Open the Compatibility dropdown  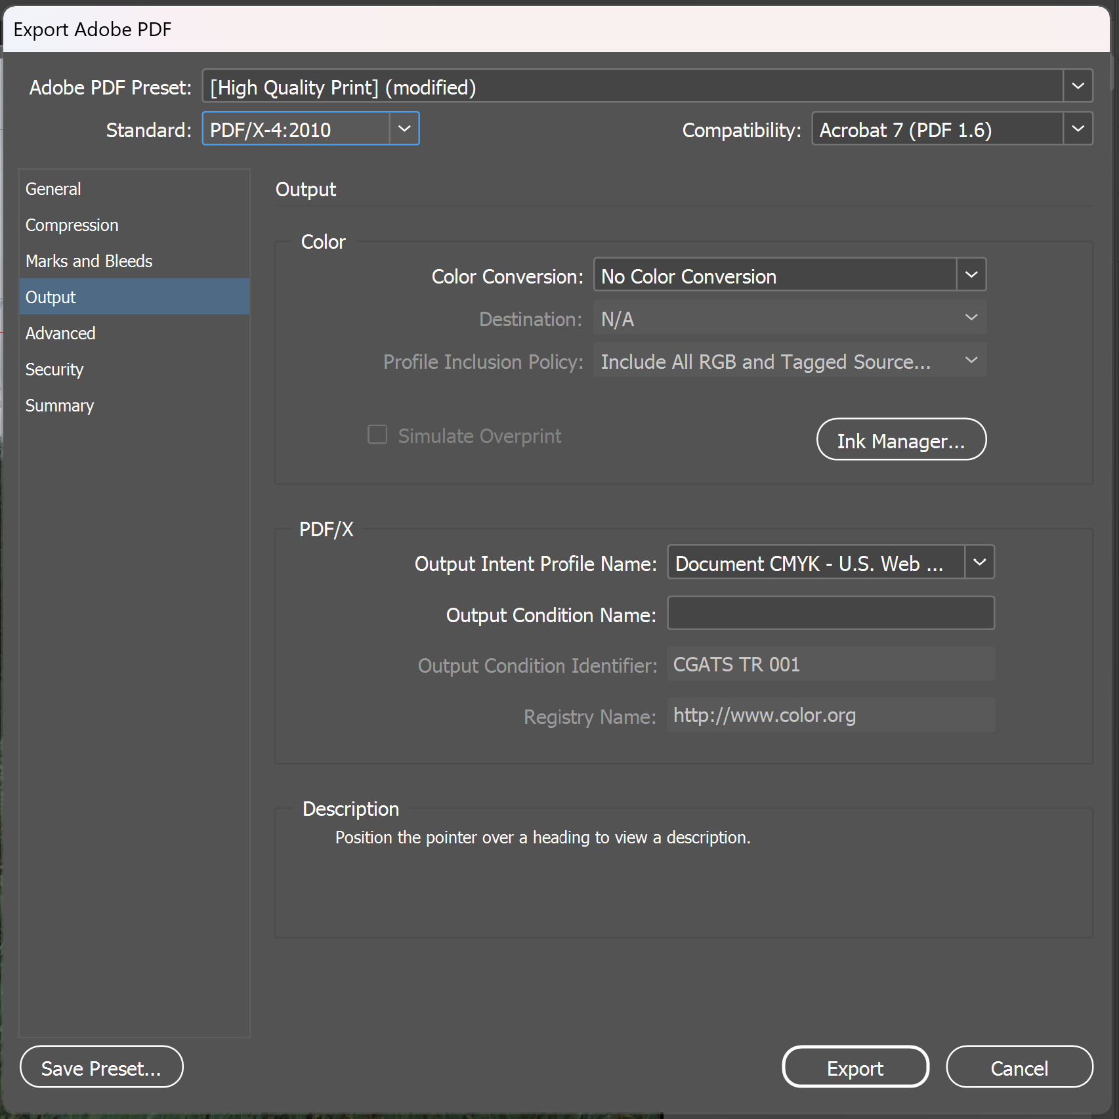coord(1077,129)
